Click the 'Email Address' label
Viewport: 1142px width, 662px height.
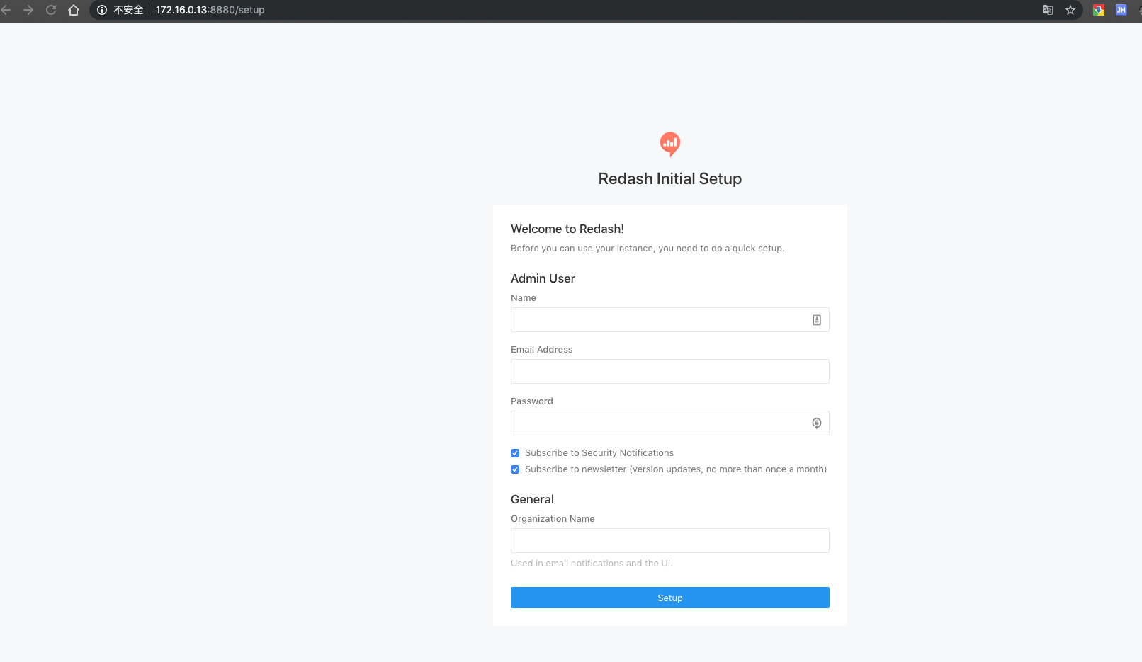542,350
